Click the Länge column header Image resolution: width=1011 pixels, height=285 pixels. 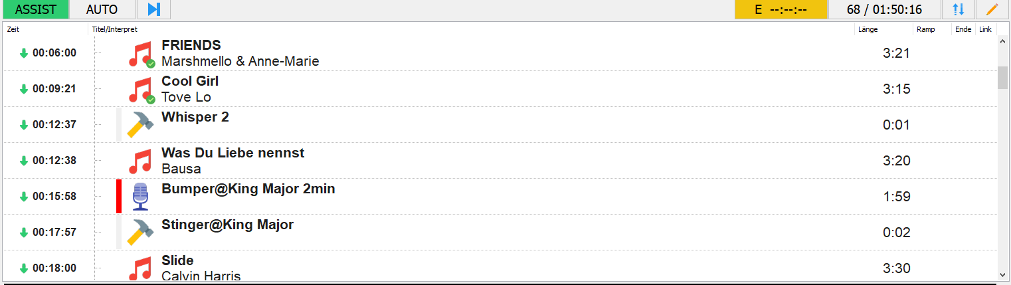click(x=868, y=29)
